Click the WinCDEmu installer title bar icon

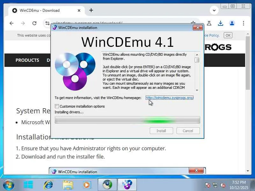pos(55,27)
